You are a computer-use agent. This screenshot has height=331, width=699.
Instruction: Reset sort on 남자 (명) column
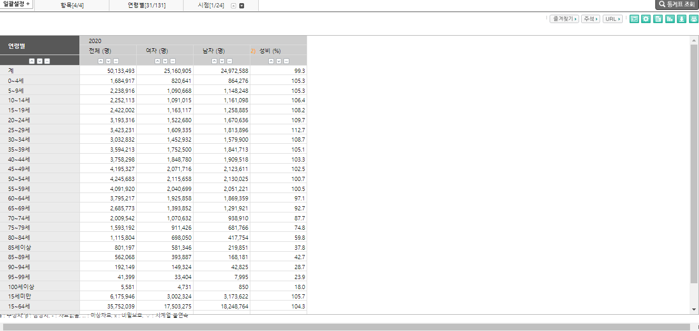point(229,61)
